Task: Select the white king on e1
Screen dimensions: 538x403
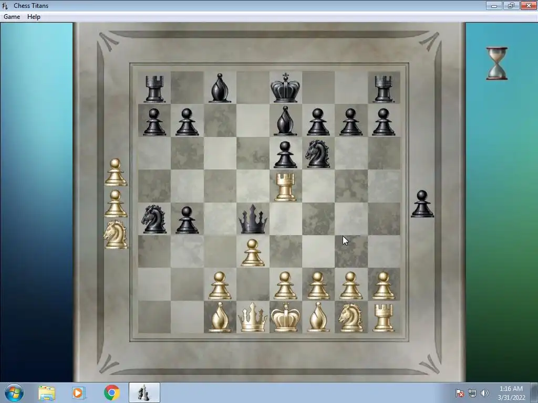Action: (285, 317)
